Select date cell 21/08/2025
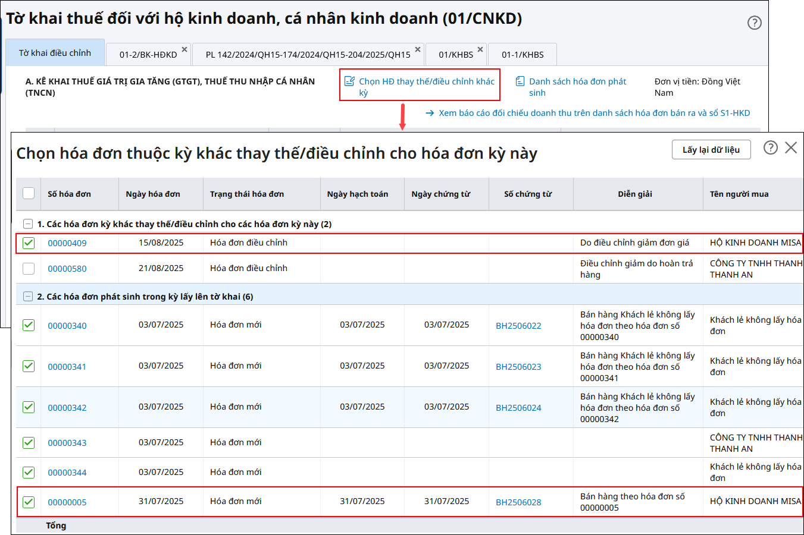This screenshot has width=804, height=535. [x=161, y=268]
